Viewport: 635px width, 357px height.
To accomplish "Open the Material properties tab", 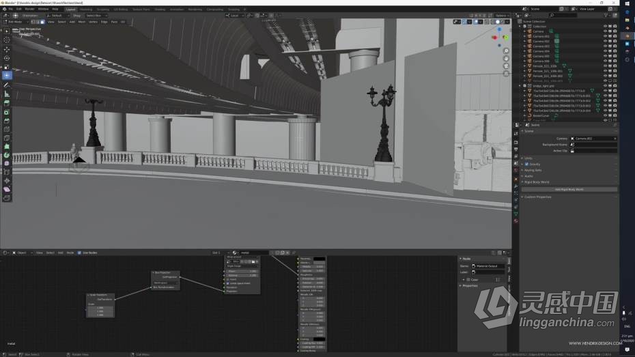I will click(x=516, y=221).
